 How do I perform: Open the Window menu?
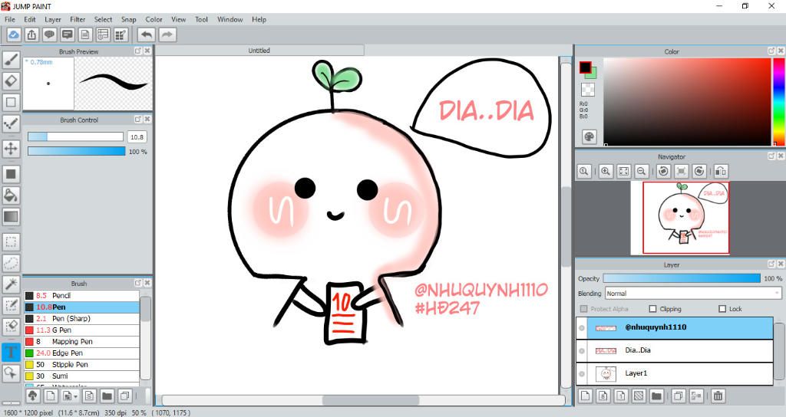[230, 19]
